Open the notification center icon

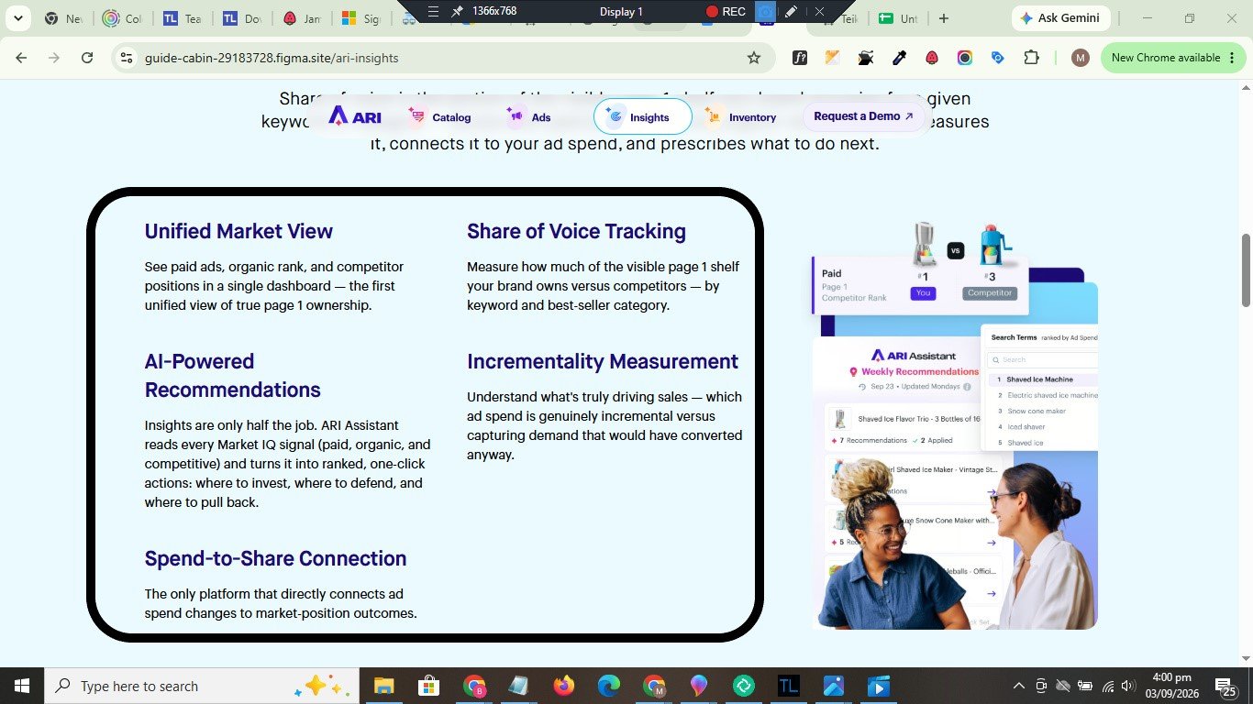1225,686
